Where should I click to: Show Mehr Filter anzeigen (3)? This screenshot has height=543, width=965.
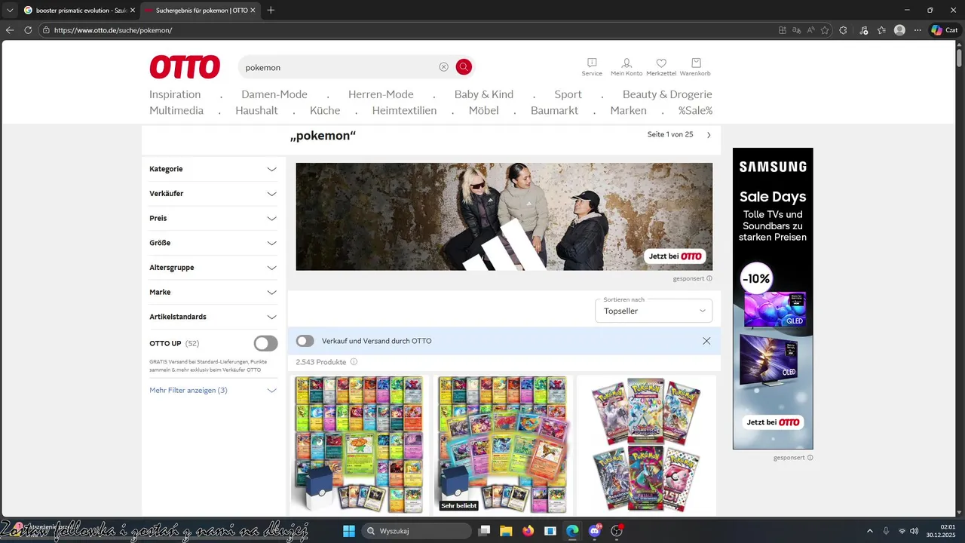pyautogui.click(x=213, y=390)
